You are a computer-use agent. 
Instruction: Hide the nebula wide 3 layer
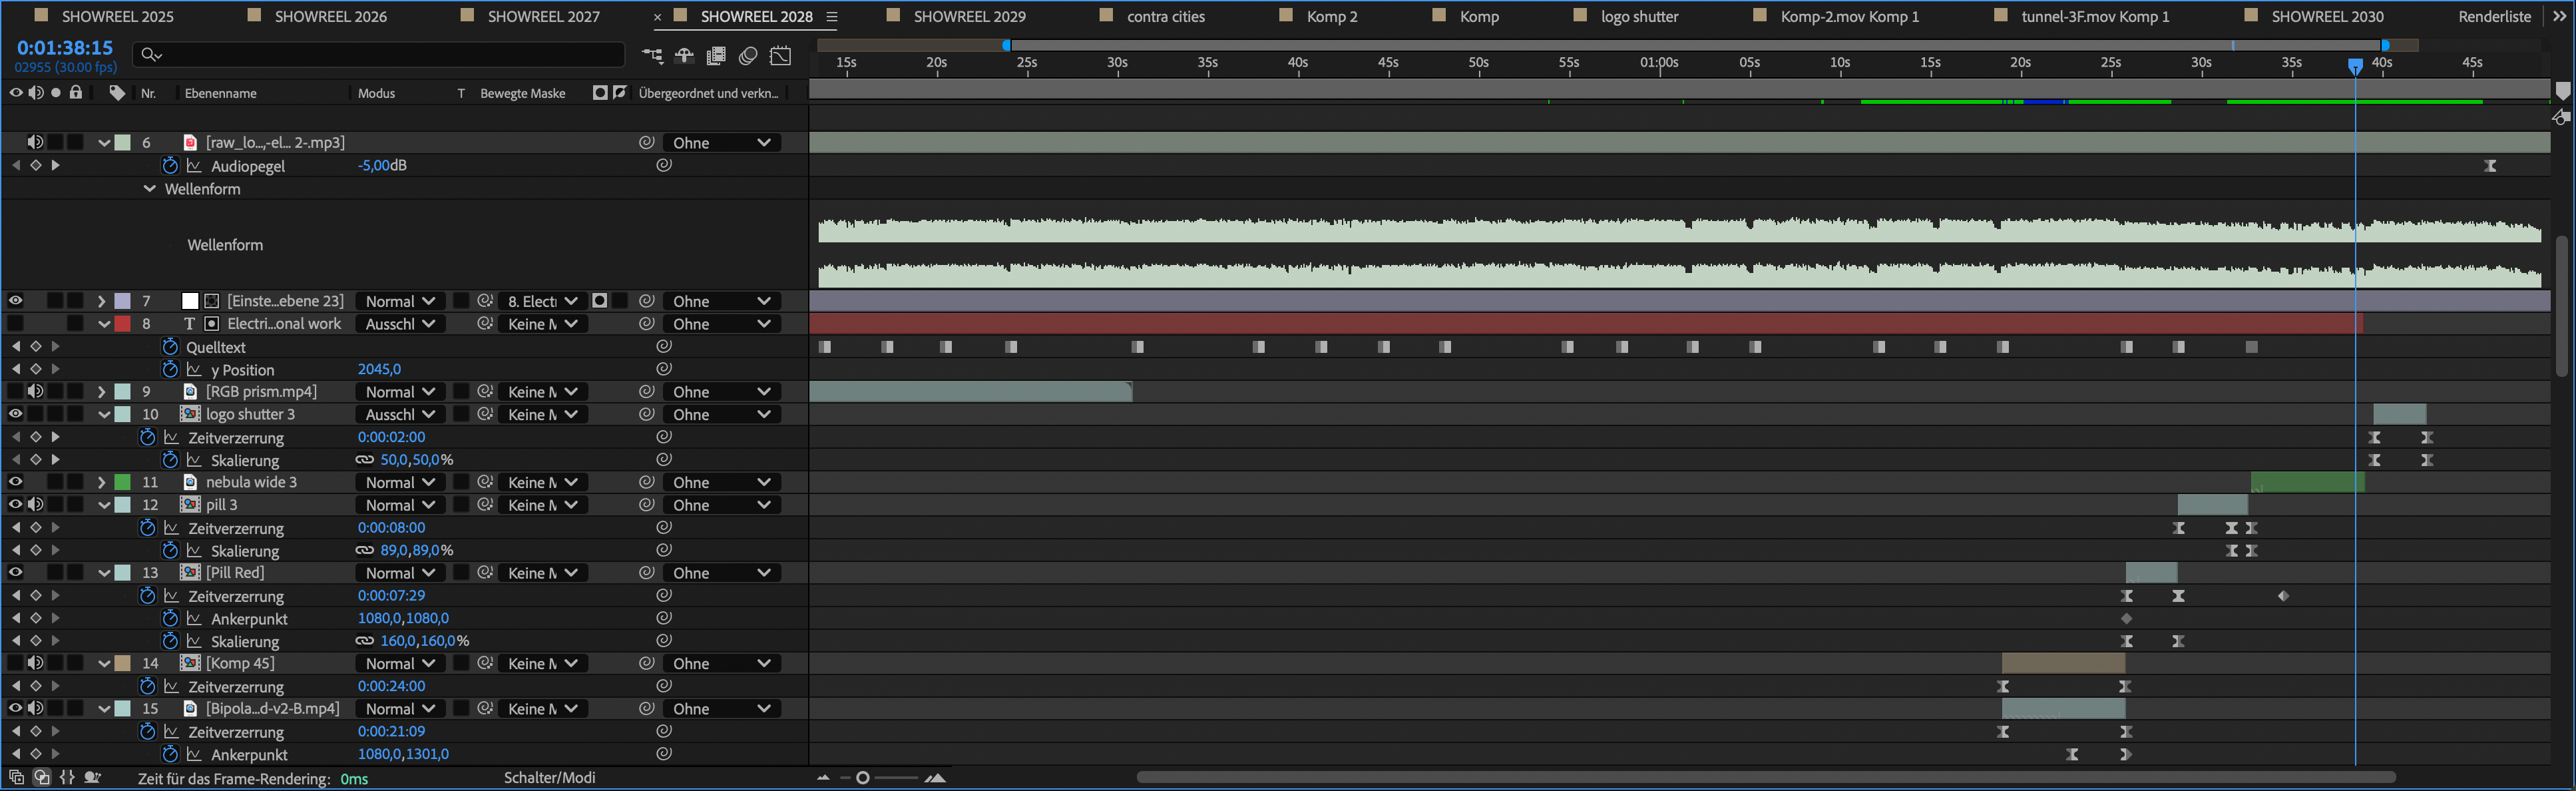[x=15, y=482]
